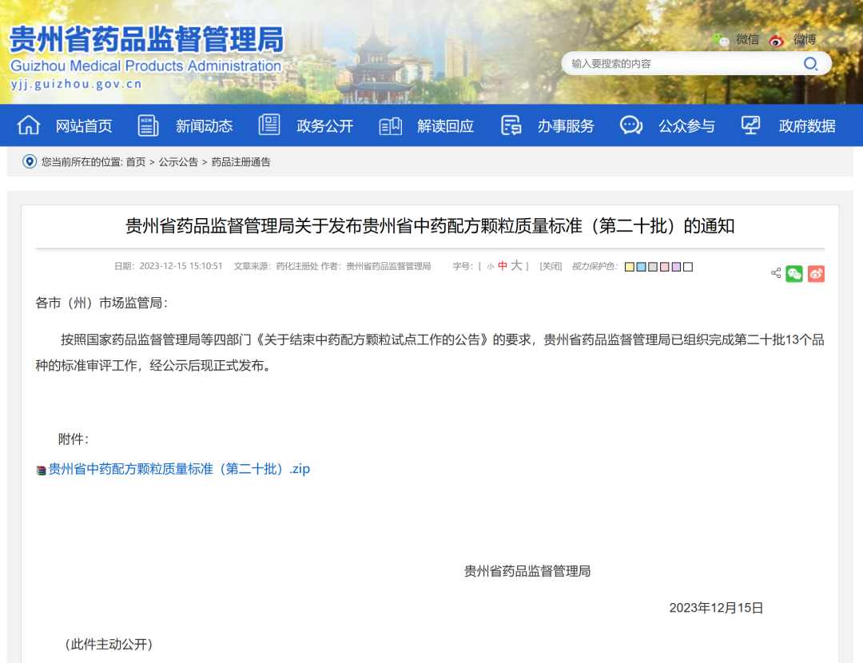863x663 pixels.
Task: Click the 微博 text link in header
Action: pyautogui.click(x=804, y=40)
